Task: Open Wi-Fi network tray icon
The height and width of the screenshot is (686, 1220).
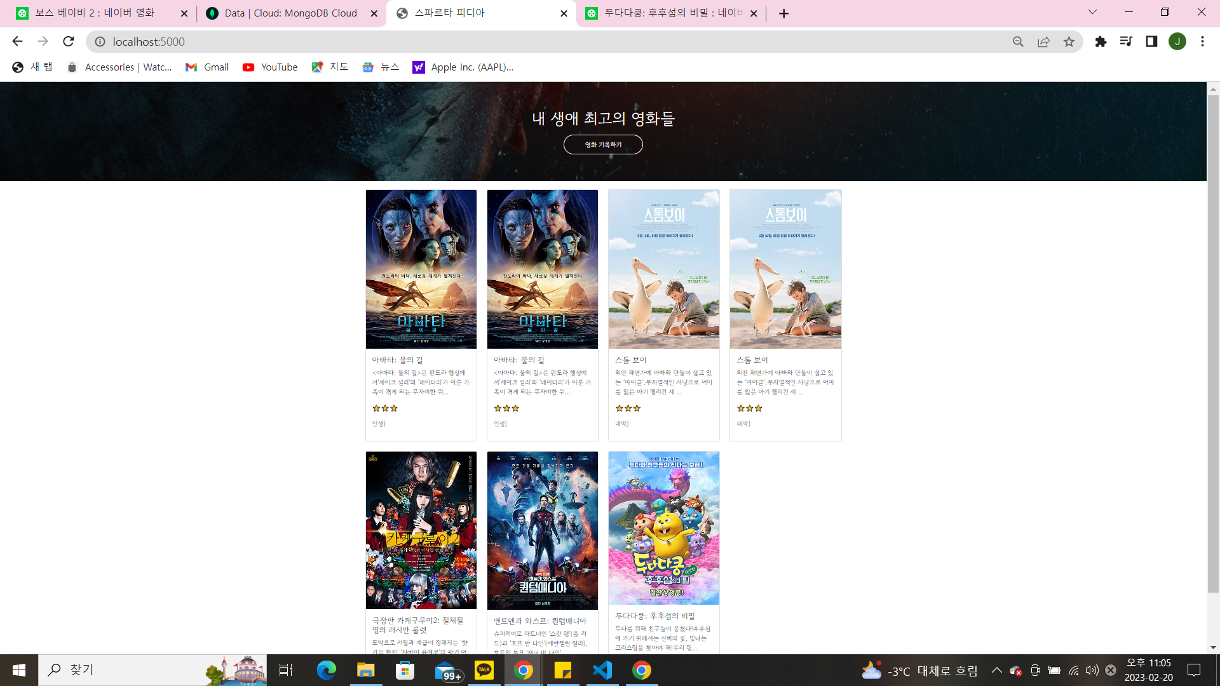Action: tap(1073, 670)
